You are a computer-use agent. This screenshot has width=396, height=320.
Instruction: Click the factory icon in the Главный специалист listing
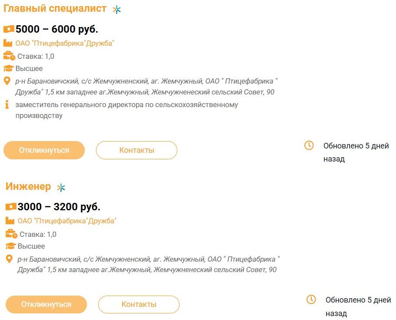pyautogui.click(x=8, y=43)
